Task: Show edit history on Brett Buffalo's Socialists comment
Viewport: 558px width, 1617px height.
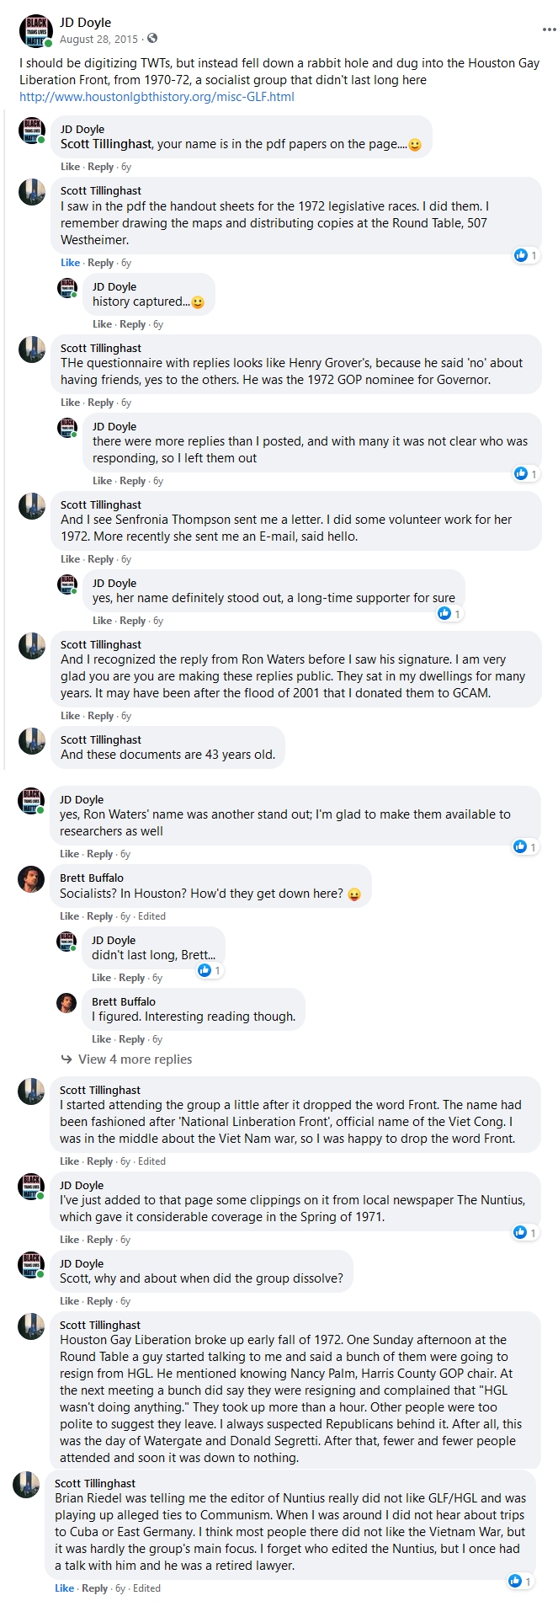Action: pyautogui.click(x=151, y=916)
